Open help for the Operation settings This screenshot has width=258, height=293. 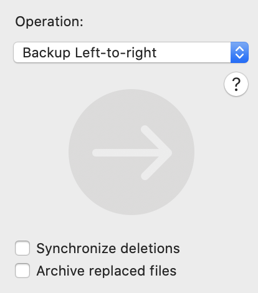click(236, 84)
